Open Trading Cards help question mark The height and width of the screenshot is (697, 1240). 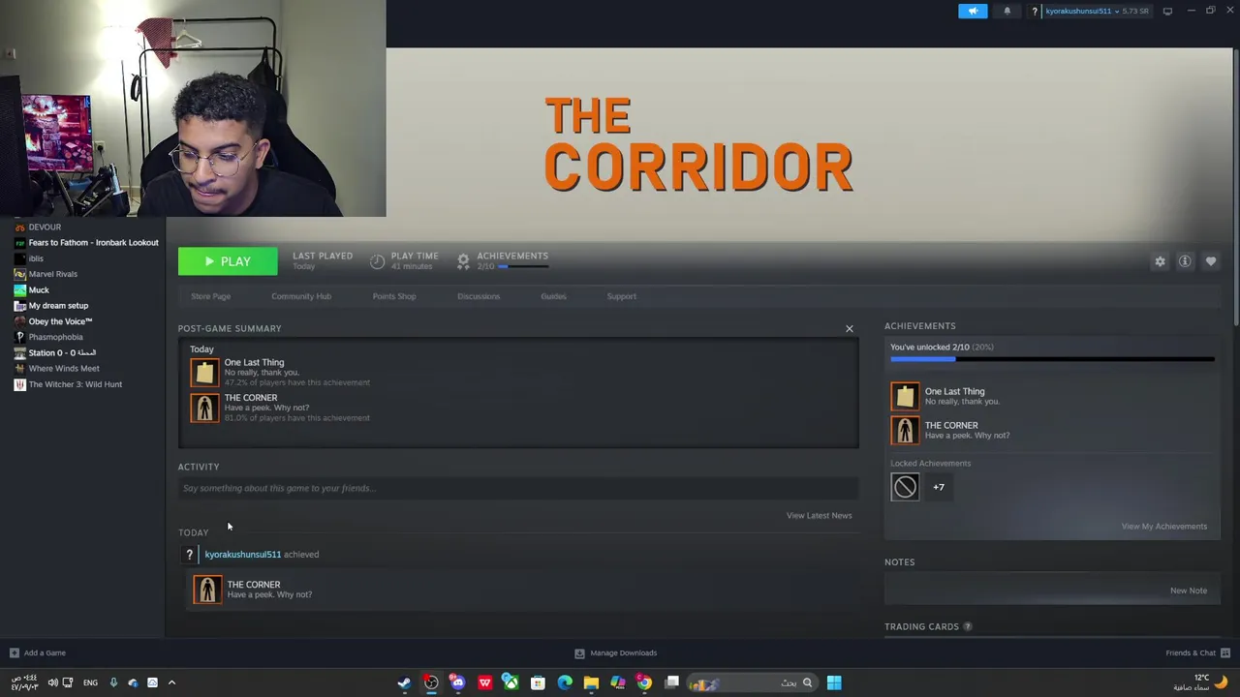tap(968, 626)
